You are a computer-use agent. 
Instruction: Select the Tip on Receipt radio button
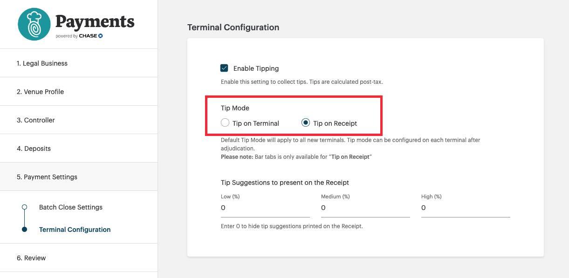[x=306, y=122]
